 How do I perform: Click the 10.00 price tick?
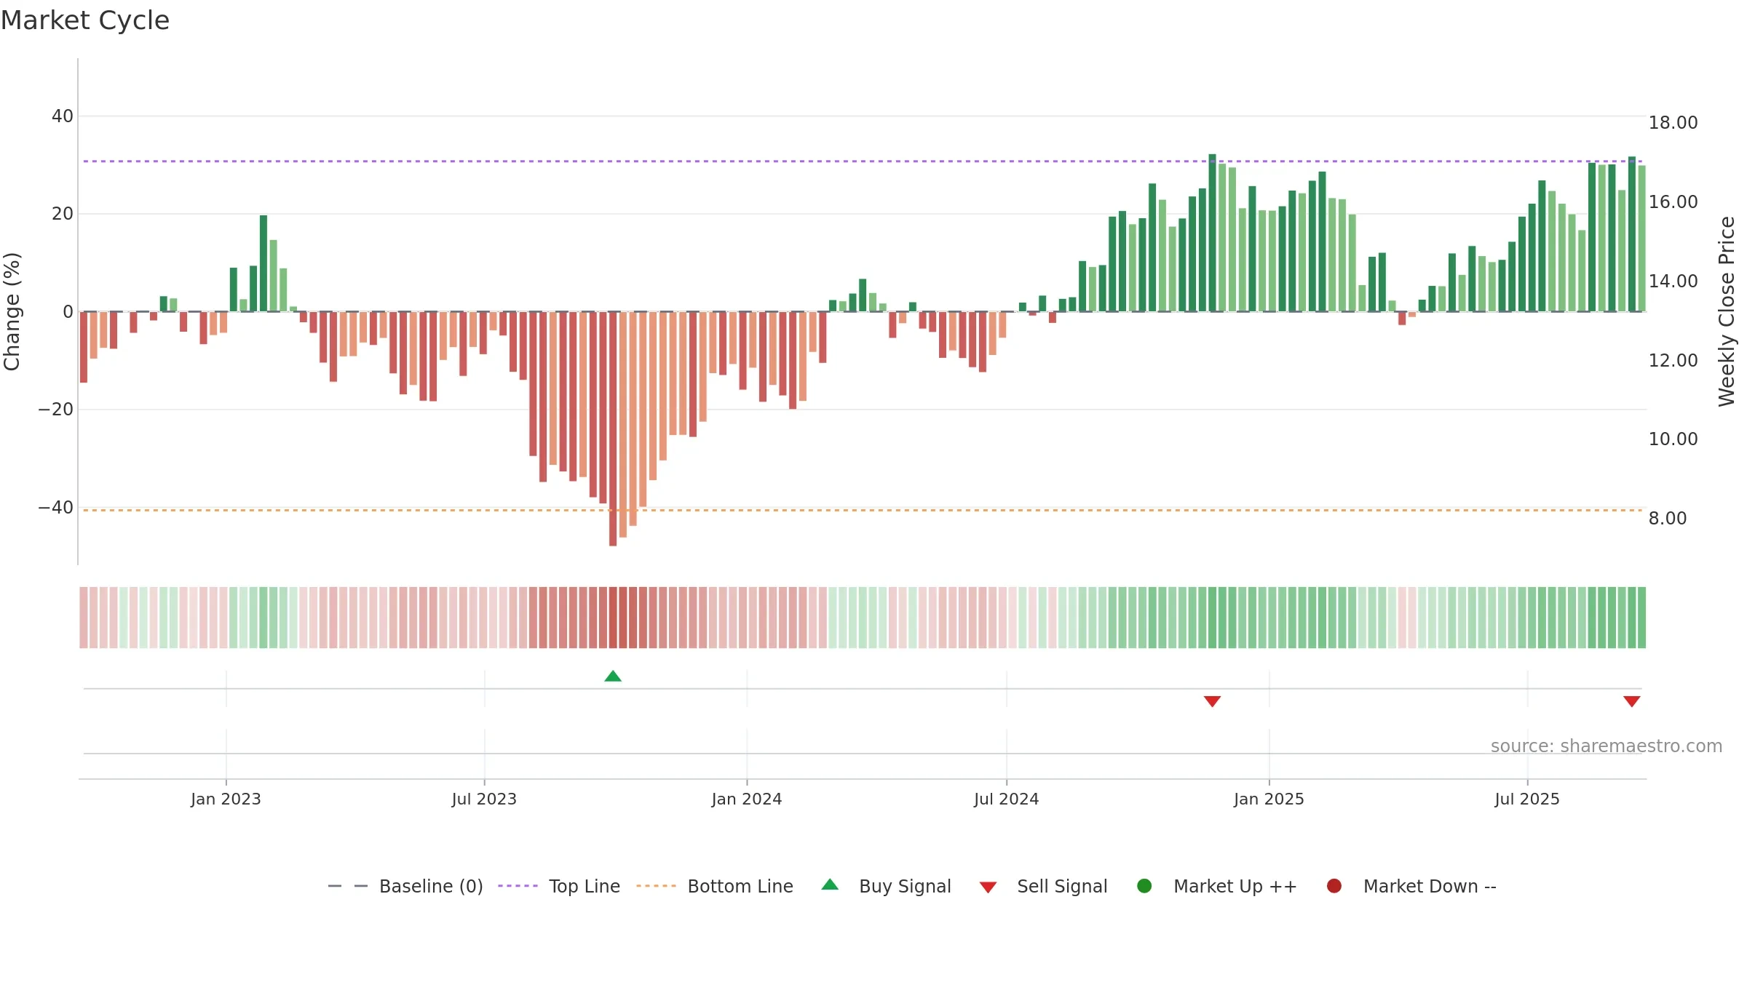coord(1673,439)
